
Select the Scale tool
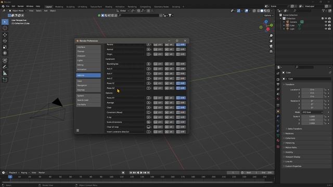(x=5, y=47)
